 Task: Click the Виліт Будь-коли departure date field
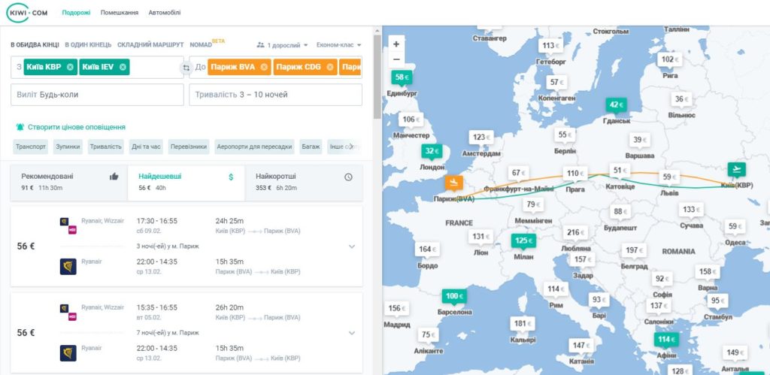[97, 95]
